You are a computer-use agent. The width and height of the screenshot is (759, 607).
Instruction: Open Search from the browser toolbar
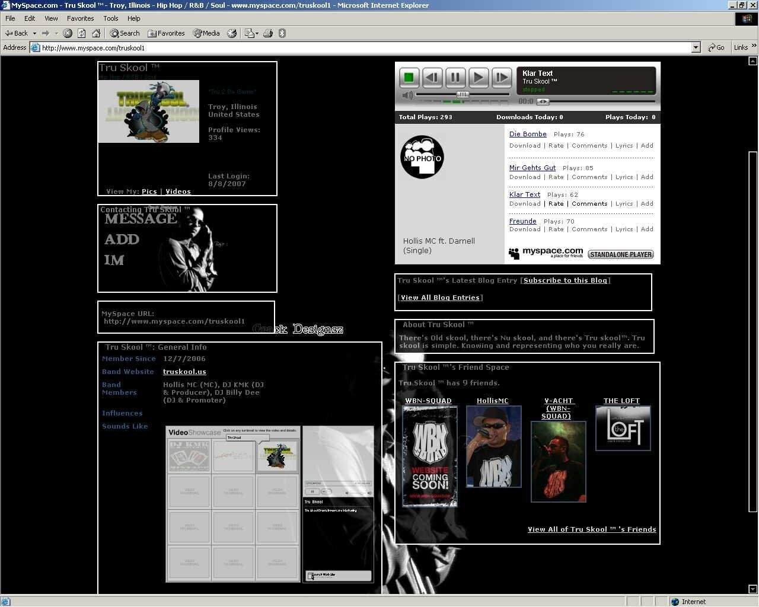124,33
